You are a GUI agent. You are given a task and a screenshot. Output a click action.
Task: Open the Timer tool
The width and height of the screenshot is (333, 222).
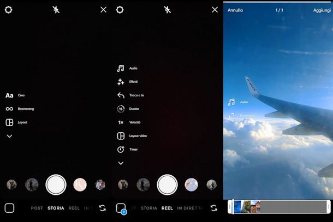point(121,150)
